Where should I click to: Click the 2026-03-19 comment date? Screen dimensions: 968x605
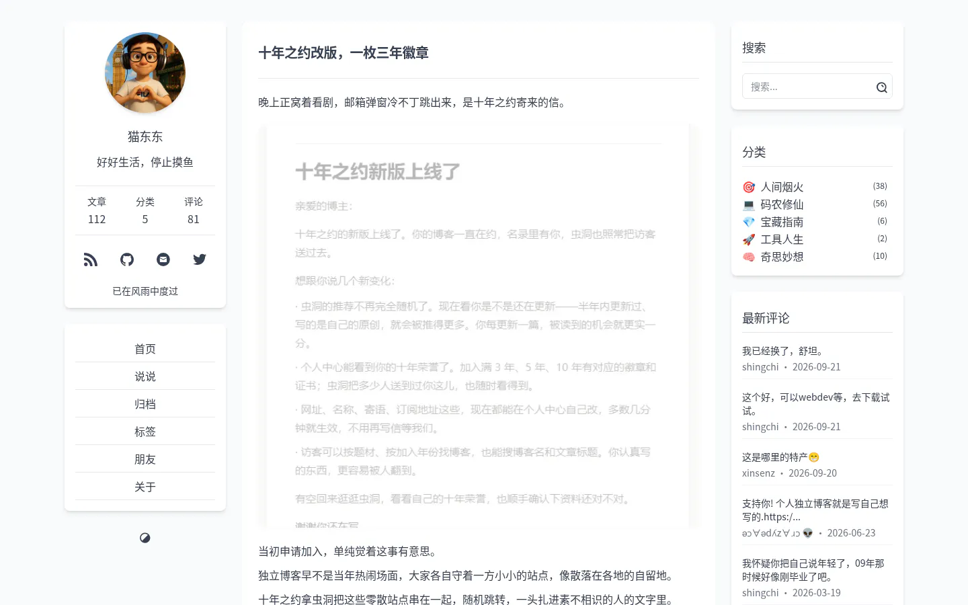[817, 593]
